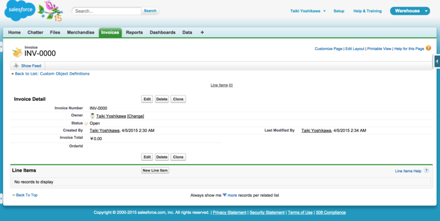
Task: Jump to the Line Items [0] related list link
Action: [x=222, y=85]
